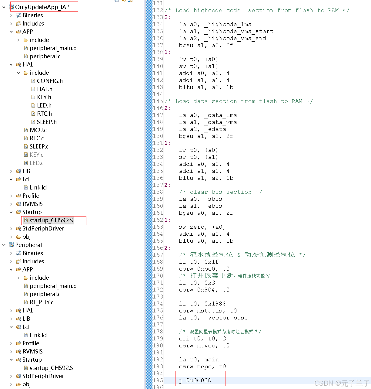The height and width of the screenshot is (389, 371).
Task: Click code line 'ori t0, t0, 3'
Action: (202, 339)
